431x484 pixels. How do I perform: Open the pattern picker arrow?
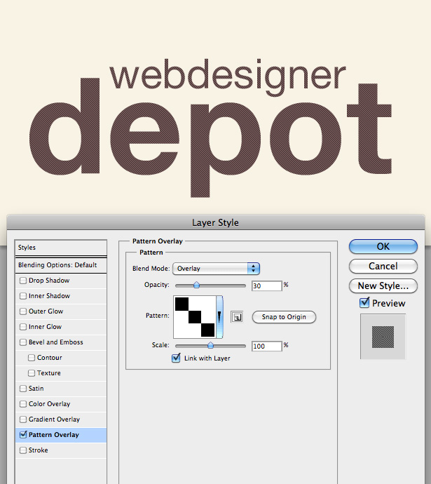219,317
